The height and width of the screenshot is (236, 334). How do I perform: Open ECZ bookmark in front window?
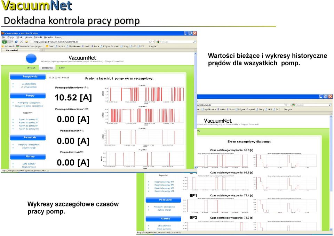141,46
